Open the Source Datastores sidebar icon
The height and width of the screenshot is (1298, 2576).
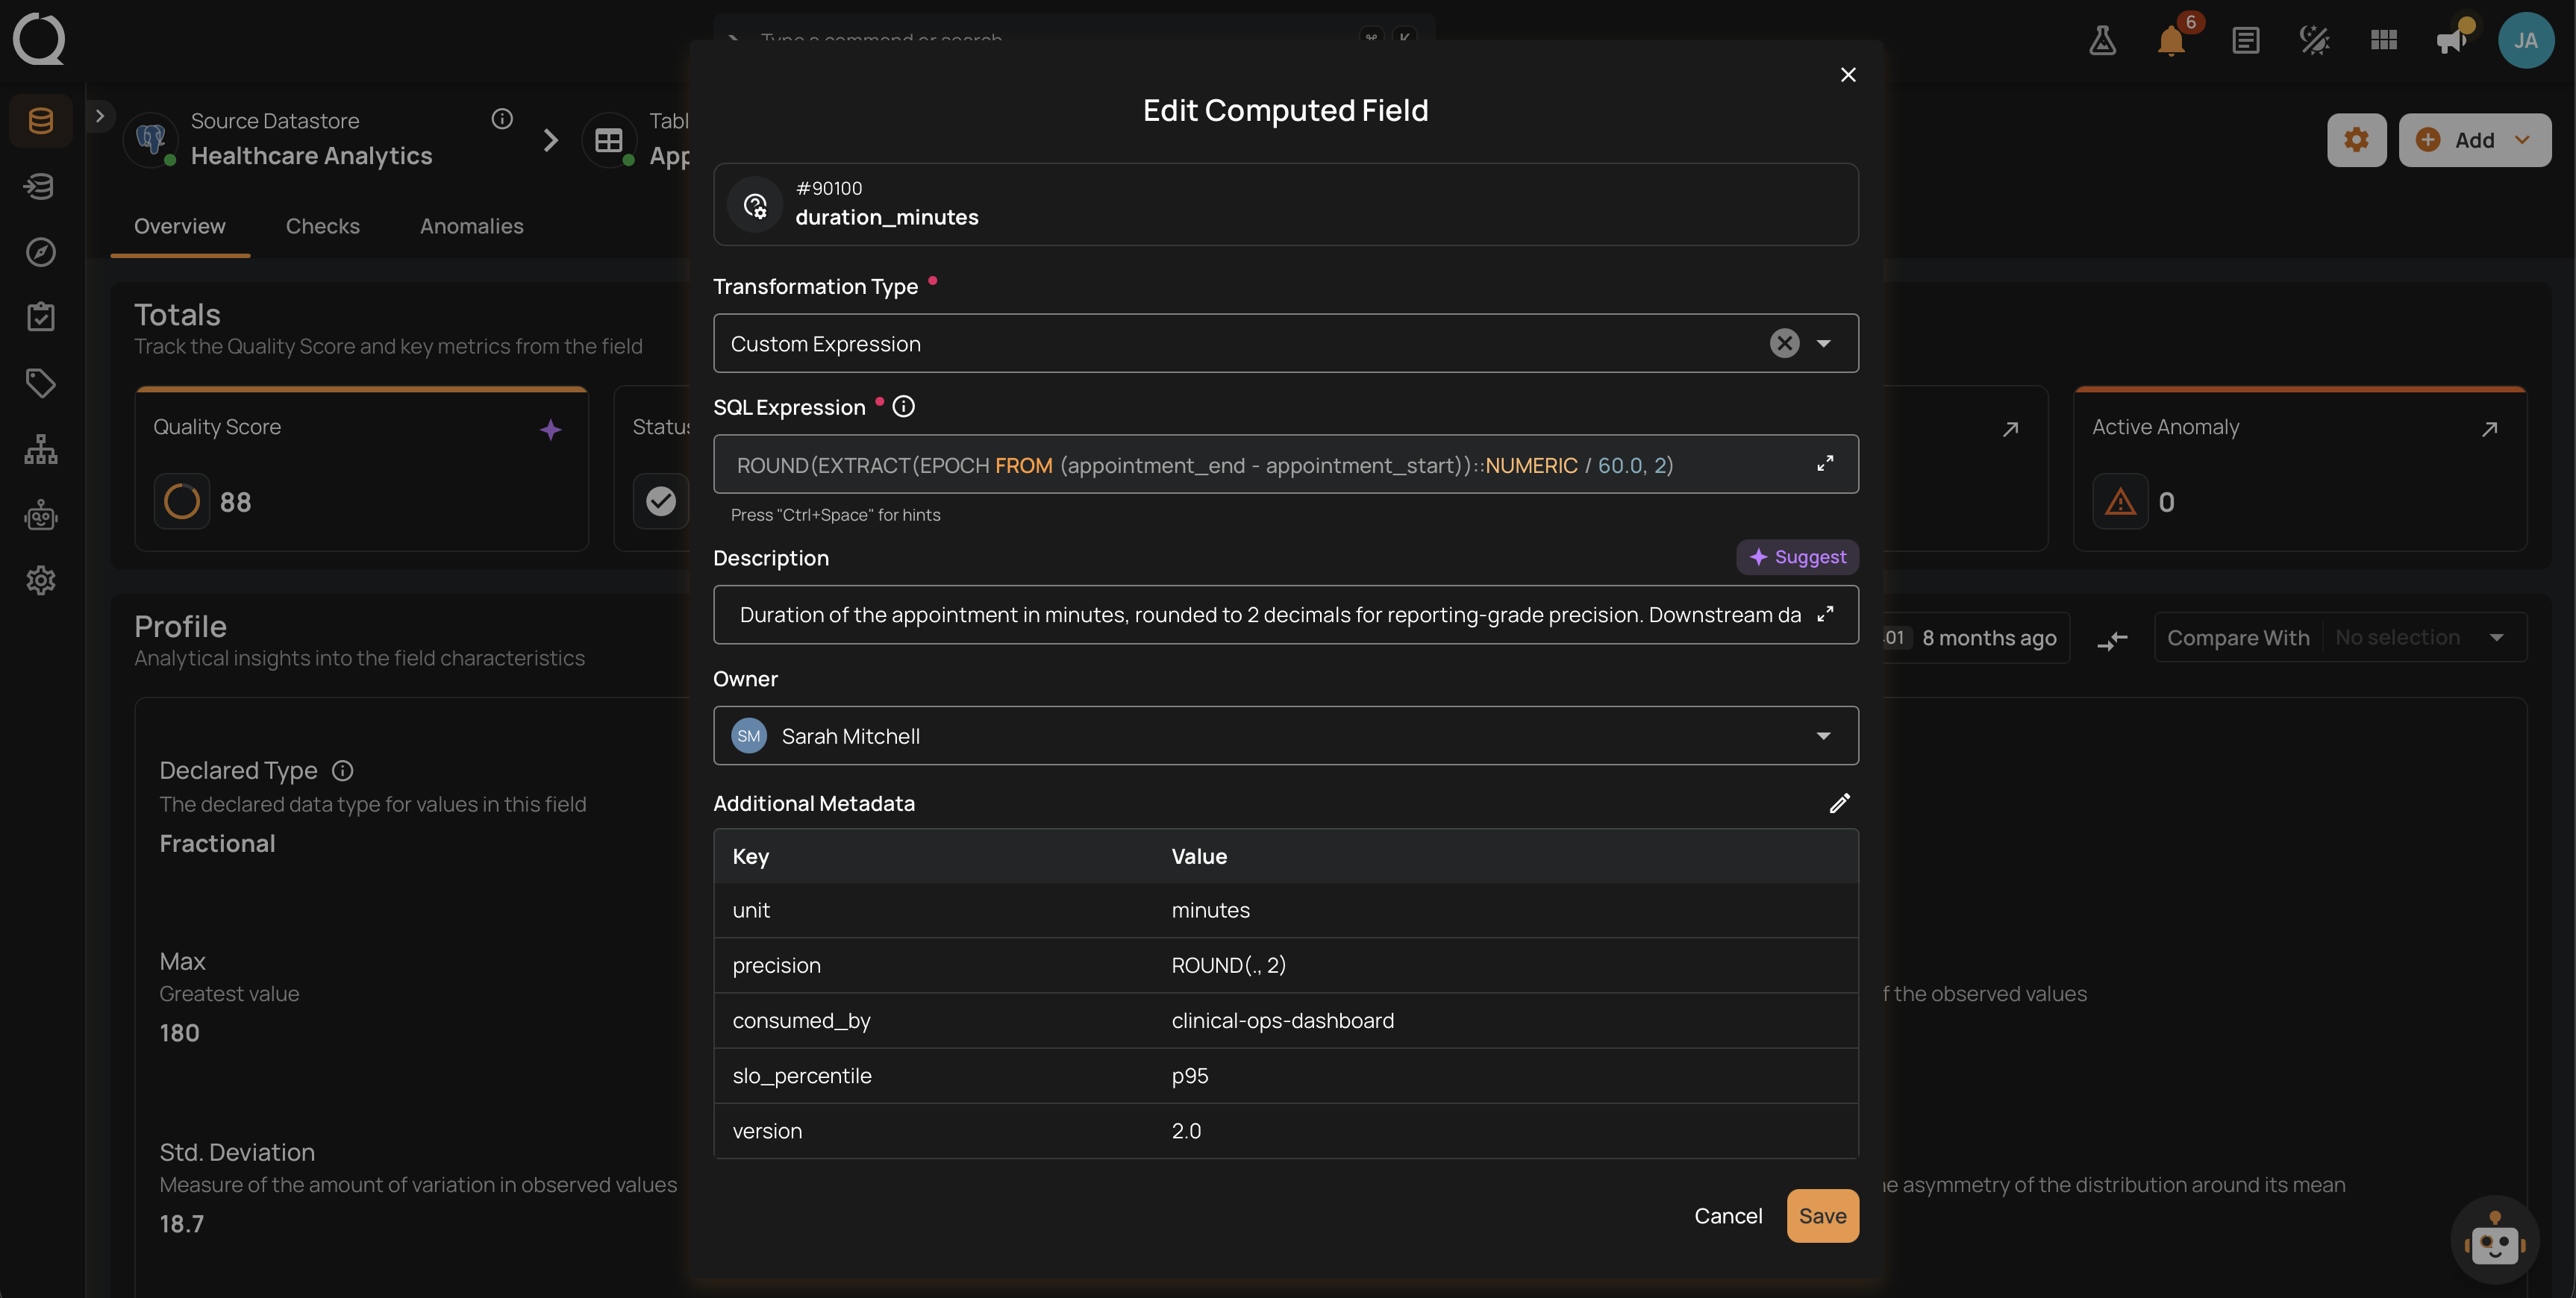41,121
